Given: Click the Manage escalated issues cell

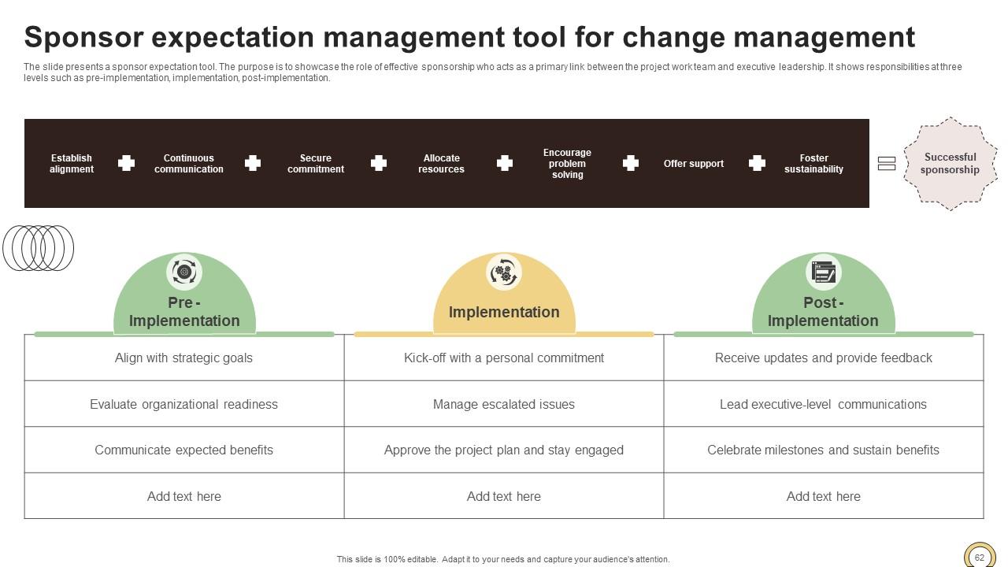Looking at the screenshot, I should tap(504, 404).
